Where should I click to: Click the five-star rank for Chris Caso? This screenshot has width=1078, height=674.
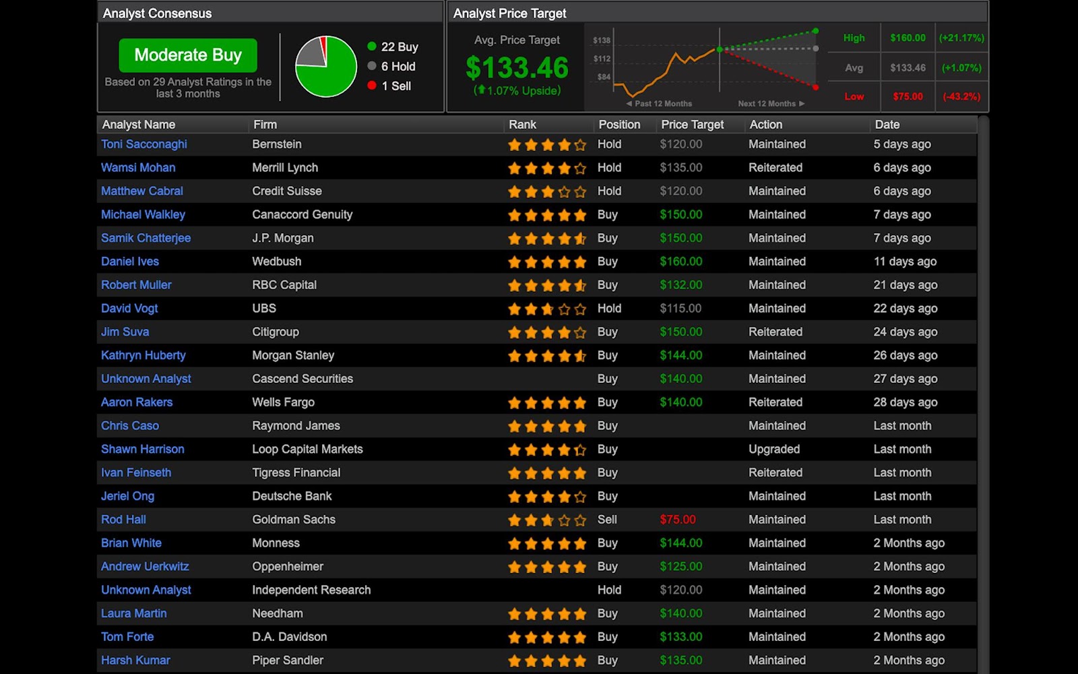(547, 427)
